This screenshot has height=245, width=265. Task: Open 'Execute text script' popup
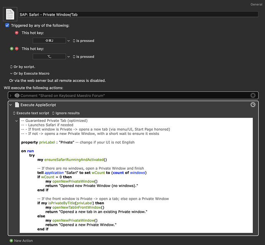click(31, 113)
